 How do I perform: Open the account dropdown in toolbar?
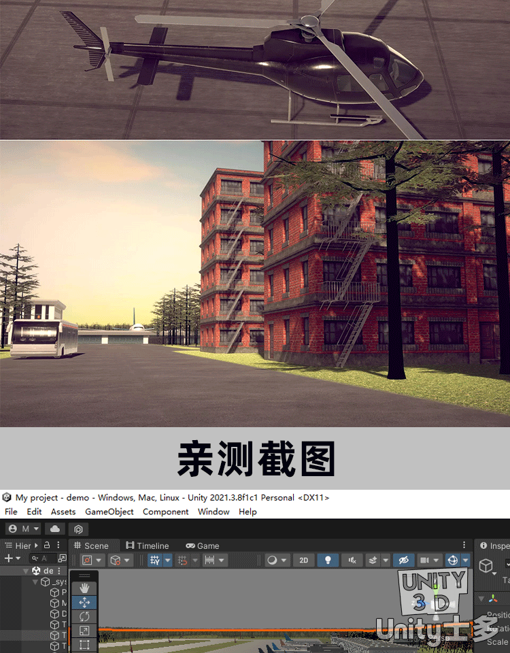point(24,529)
